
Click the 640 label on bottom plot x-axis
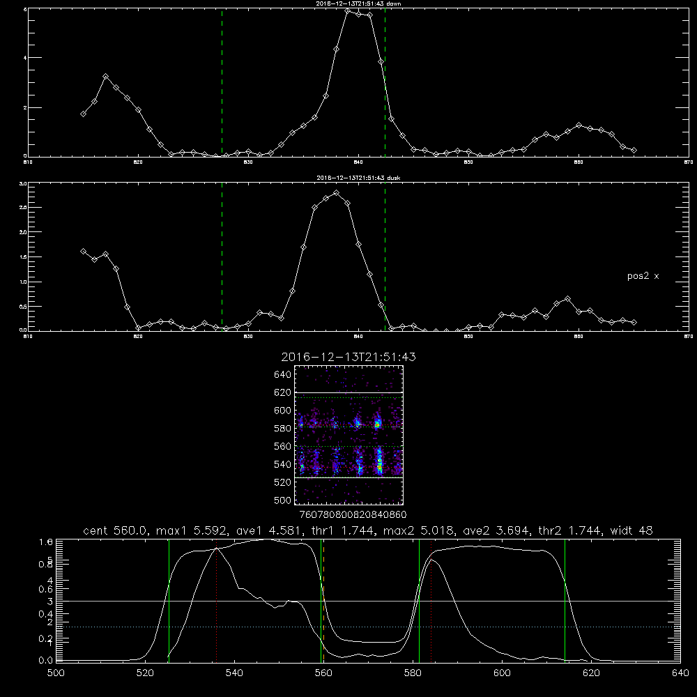click(680, 673)
